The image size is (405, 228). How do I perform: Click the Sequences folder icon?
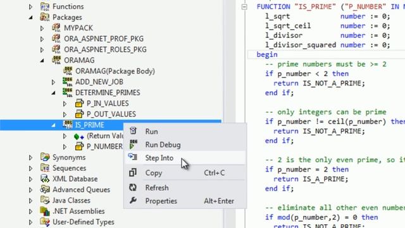click(45, 168)
